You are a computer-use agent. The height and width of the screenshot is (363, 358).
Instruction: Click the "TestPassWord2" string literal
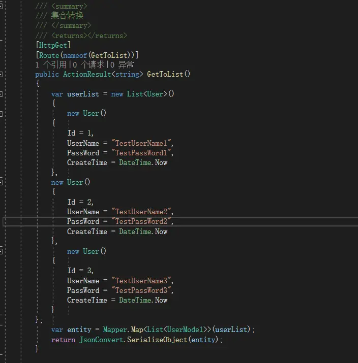coord(141,221)
